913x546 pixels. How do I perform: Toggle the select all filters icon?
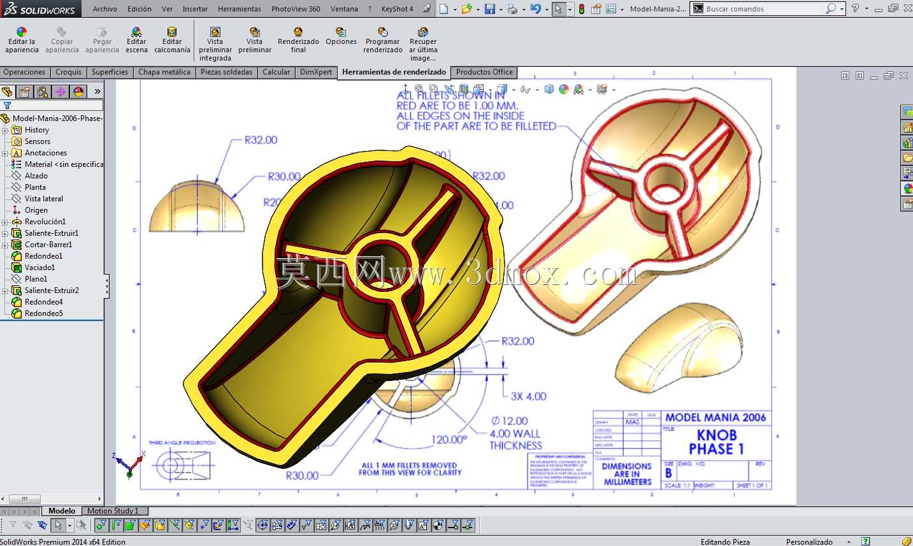coord(41,525)
